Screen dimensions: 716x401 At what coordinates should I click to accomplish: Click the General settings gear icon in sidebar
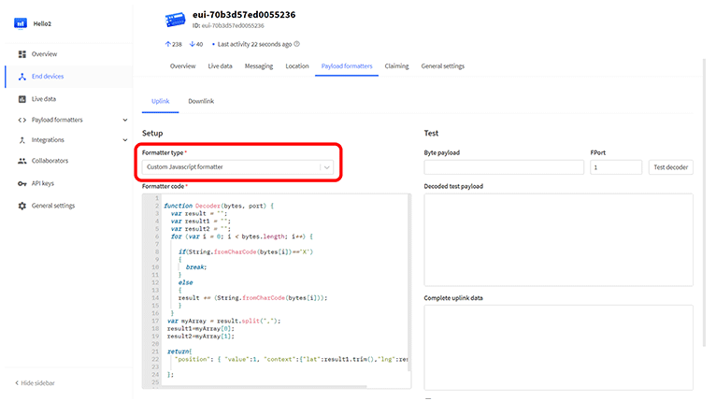pos(21,206)
